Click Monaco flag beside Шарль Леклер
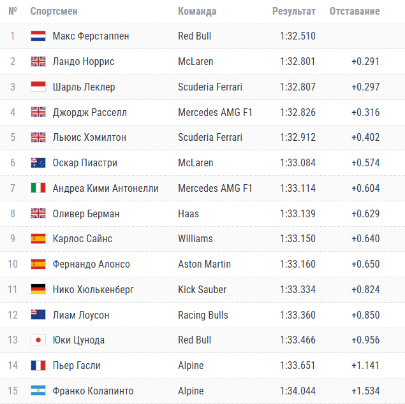The height and width of the screenshot is (404, 405). [38, 87]
